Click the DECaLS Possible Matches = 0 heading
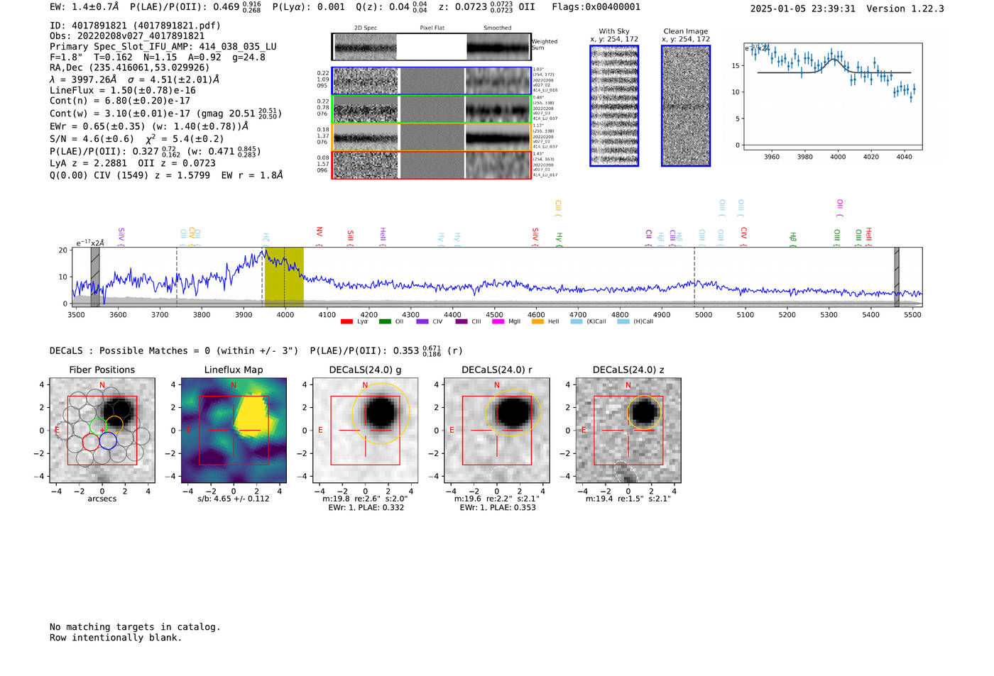This screenshot has height=676, width=994. click(x=174, y=351)
